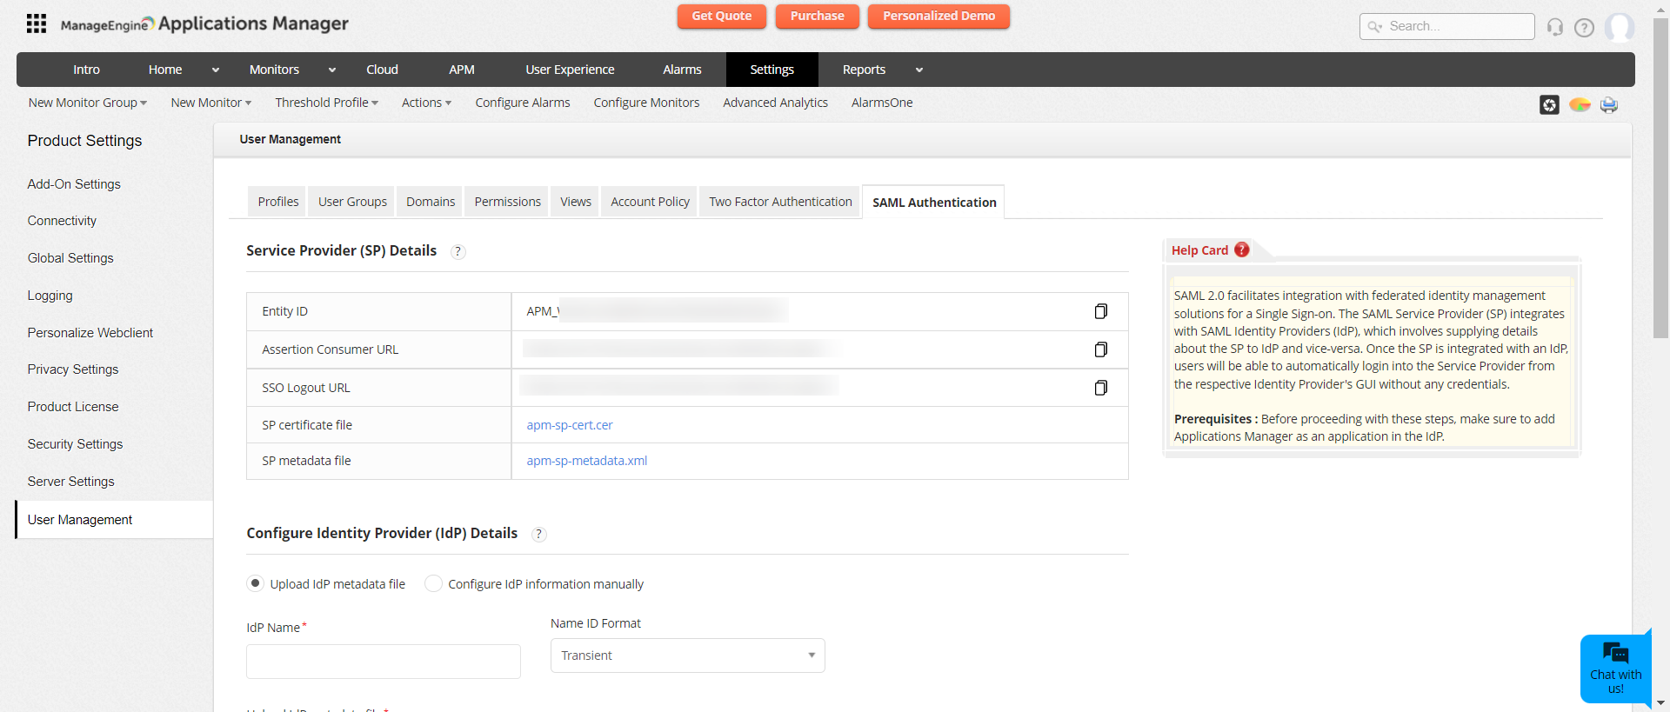Click the printer icon

(x=1609, y=105)
